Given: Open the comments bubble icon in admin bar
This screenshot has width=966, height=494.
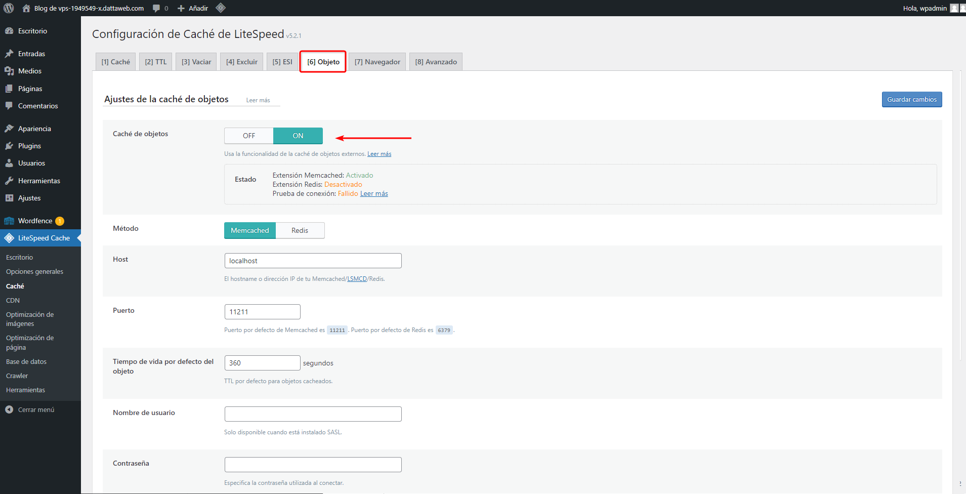Looking at the screenshot, I should pos(156,8).
